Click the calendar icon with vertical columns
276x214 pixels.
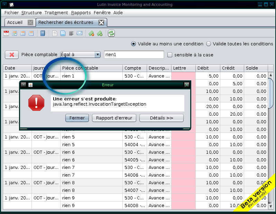coord(23,33)
